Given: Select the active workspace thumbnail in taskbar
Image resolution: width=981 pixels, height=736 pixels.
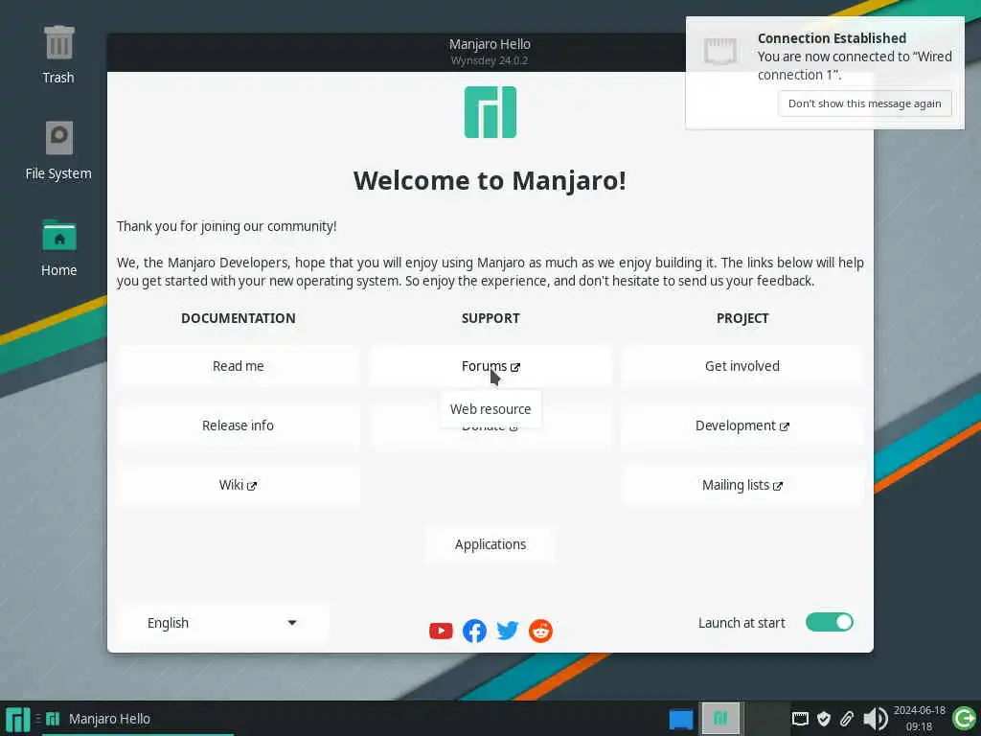Looking at the screenshot, I should [x=720, y=719].
